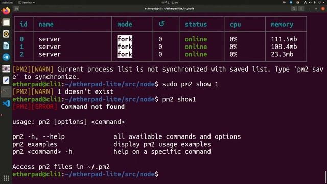Click the 'cpu' column header

click(235, 25)
